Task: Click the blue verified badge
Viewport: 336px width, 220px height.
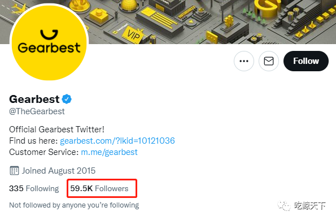Action: pyautogui.click(x=67, y=99)
